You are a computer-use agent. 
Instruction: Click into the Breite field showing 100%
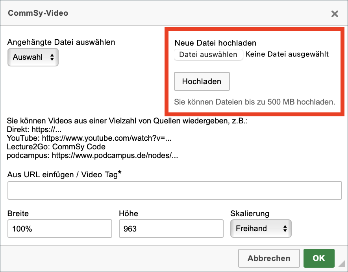coord(60,228)
